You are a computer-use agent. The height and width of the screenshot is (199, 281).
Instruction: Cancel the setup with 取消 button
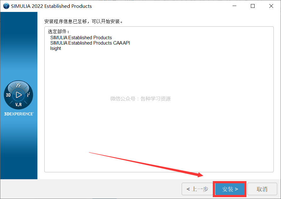pyautogui.click(x=262, y=189)
